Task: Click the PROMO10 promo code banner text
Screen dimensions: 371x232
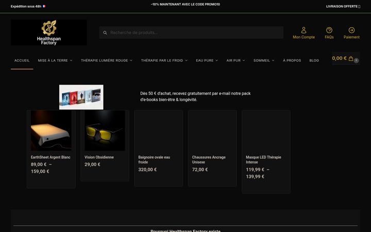Action: 185,4
